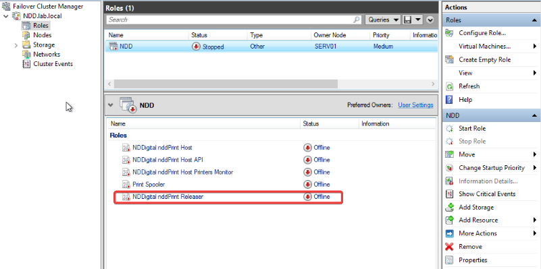Open the Virtual Machines submenu arrow
The height and width of the screenshot is (269, 541).
[x=535, y=46]
